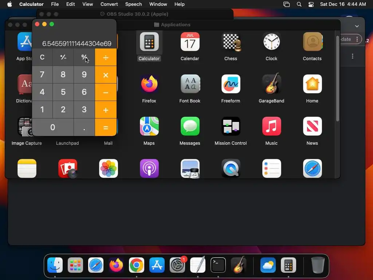
Task: Click the calculator's plus operator button
Action: pyautogui.click(x=106, y=110)
